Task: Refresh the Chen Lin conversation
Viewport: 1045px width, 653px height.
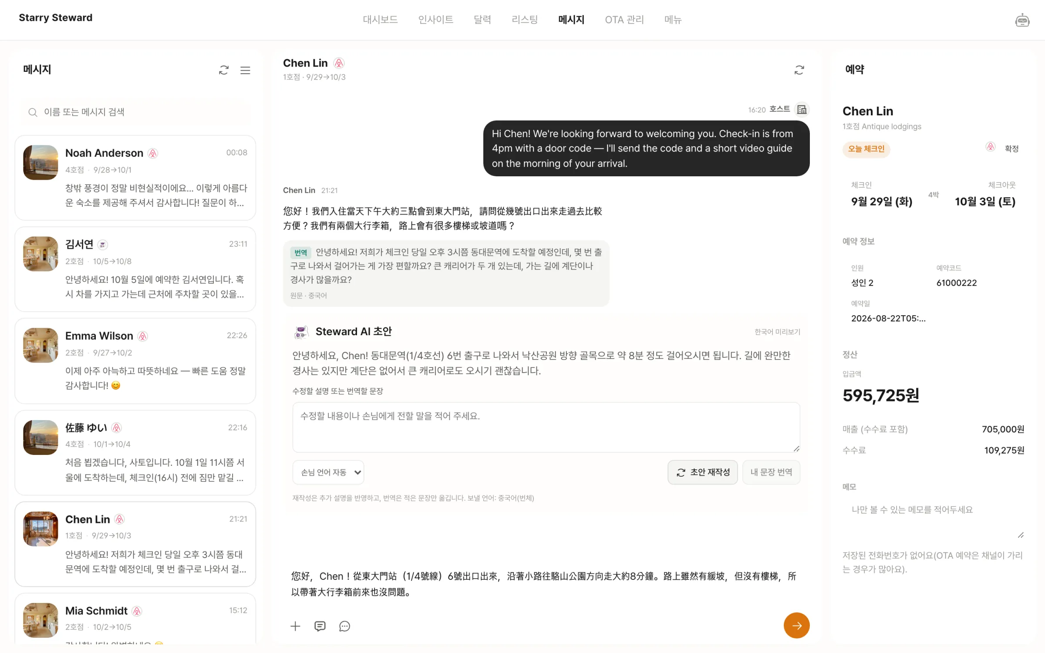Action: pyautogui.click(x=799, y=70)
